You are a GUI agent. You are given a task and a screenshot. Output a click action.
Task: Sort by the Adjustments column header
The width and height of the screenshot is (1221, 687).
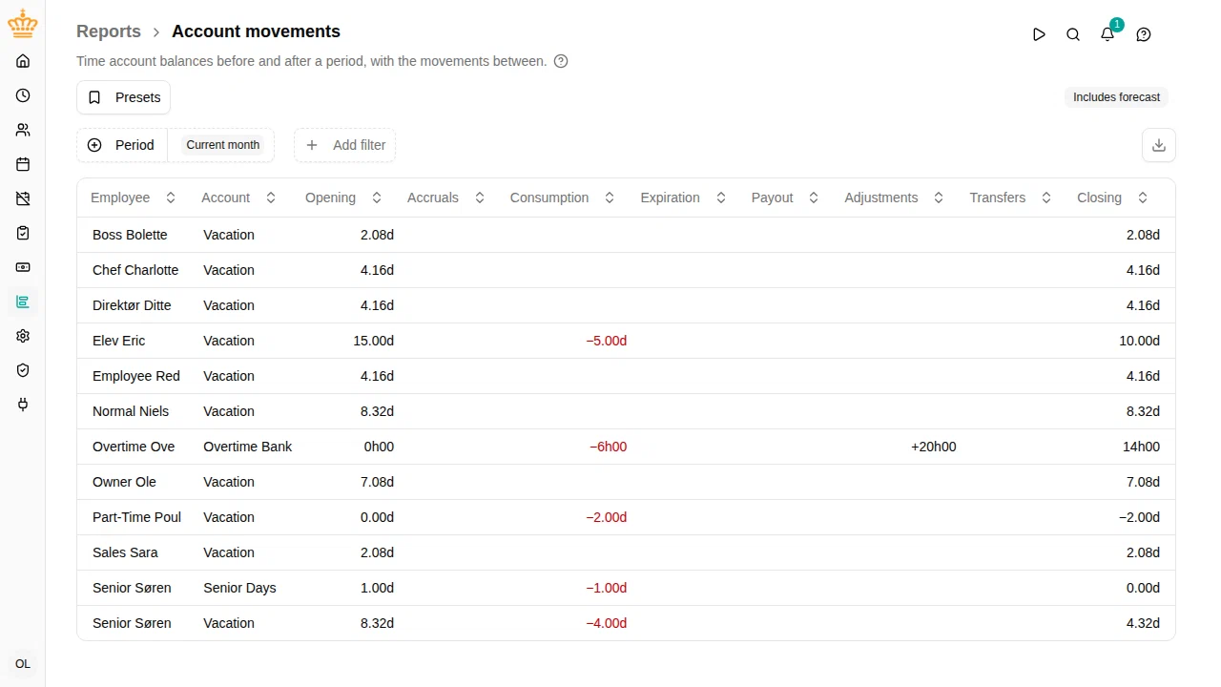[x=894, y=198]
